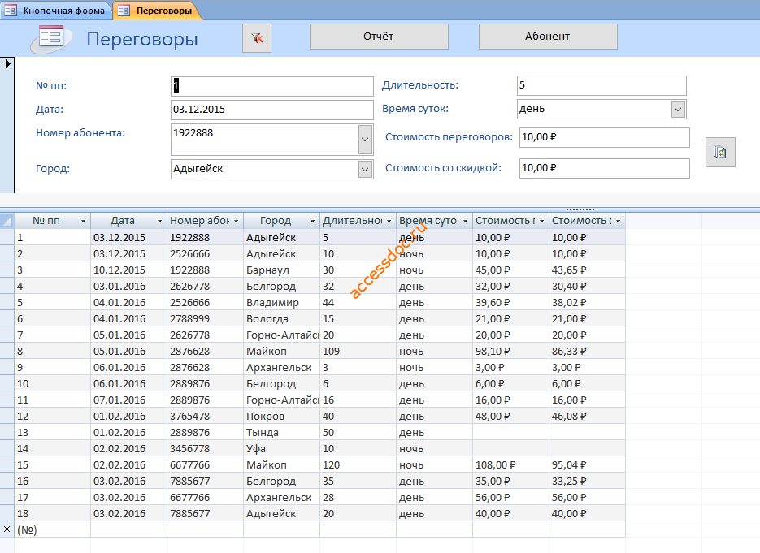Click the new record asterisk row selector
The height and width of the screenshot is (553, 760).
[x=7, y=529]
